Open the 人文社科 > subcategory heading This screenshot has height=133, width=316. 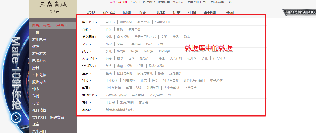tap(90, 59)
